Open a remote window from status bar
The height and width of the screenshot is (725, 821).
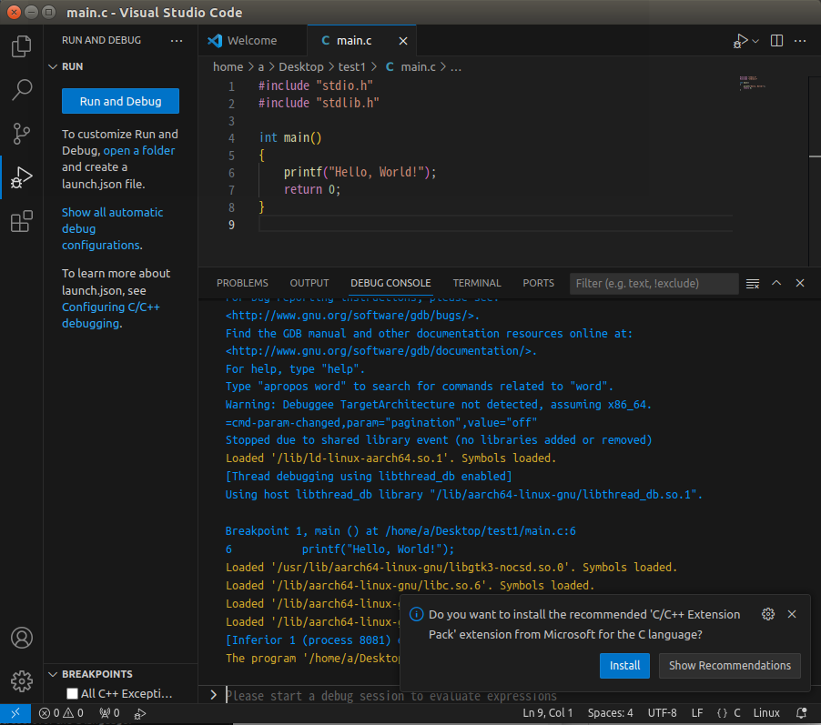[x=15, y=712]
